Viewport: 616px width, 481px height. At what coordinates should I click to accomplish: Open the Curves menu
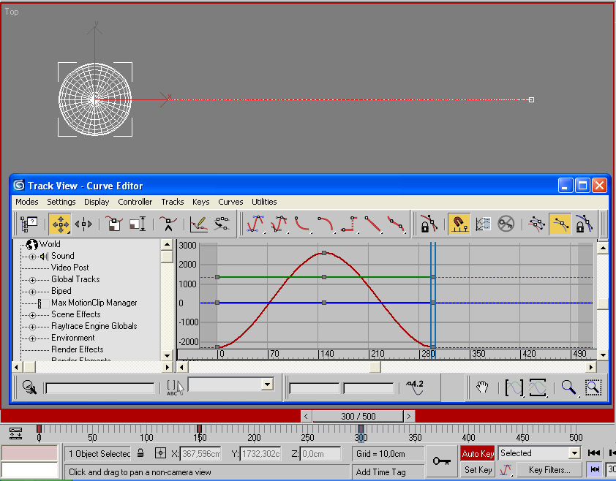click(x=230, y=202)
